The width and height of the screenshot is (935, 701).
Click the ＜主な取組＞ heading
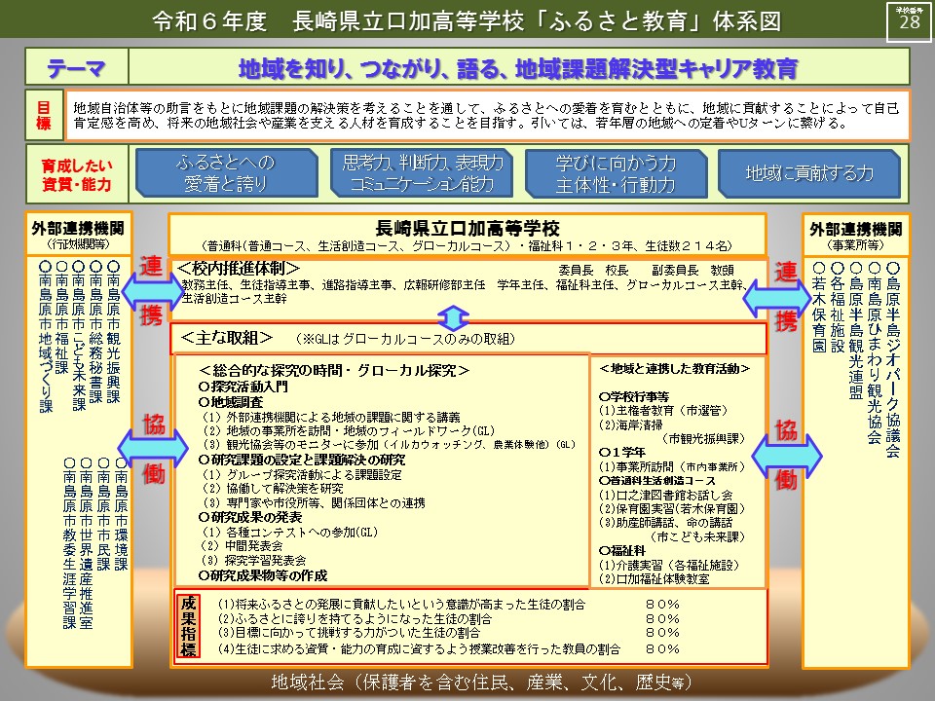[x=227, y=338]
